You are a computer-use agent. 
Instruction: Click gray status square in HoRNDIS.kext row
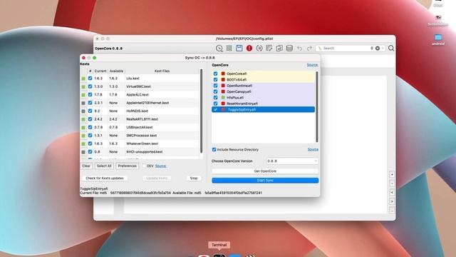pyautogui.click(x=83, y=111)
